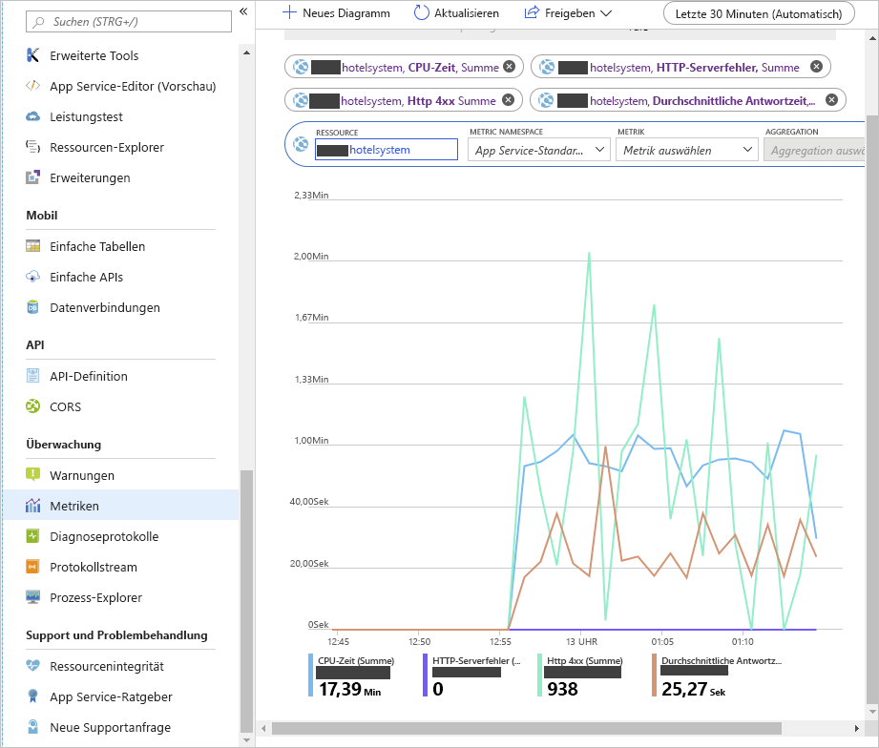Click the Diagnoseprotokolle icon
This screenshot has height=748, width=879.
(x=33, y=536)
